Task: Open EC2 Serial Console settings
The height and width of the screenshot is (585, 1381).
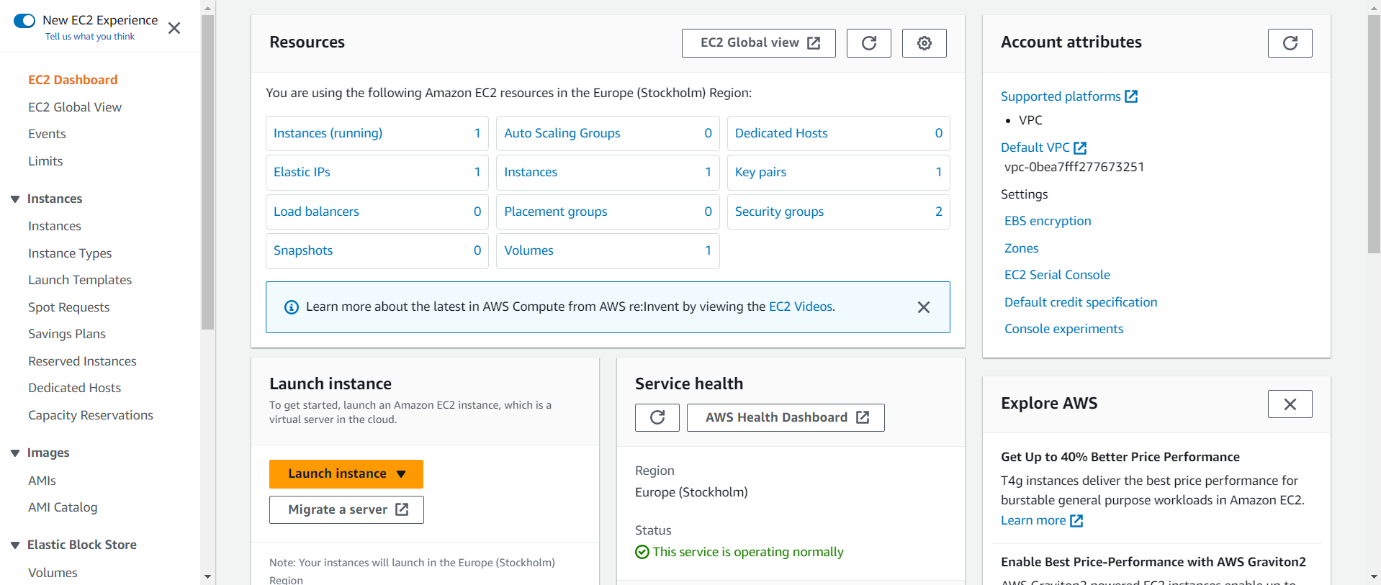Action: coord(1057,275)
